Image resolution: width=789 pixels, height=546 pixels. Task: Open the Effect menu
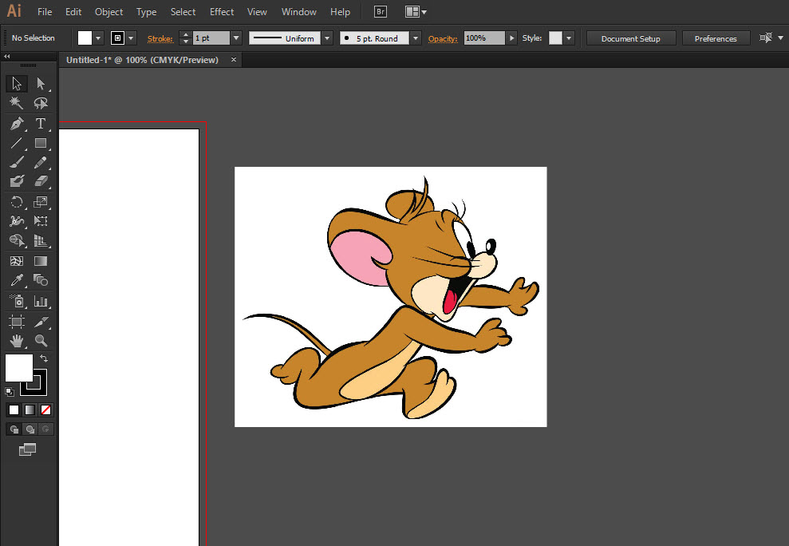[222, 12]
